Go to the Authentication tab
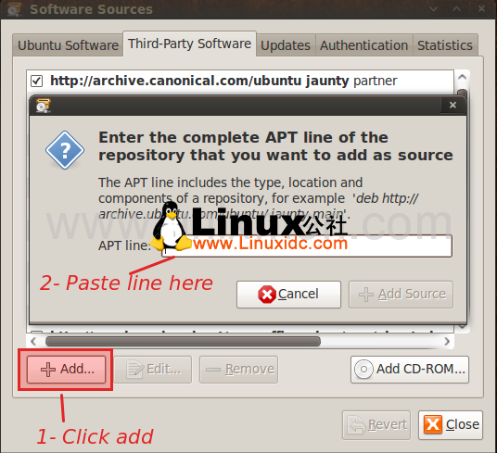Screen dimensions: 497x453 click(x=363, y=45)
